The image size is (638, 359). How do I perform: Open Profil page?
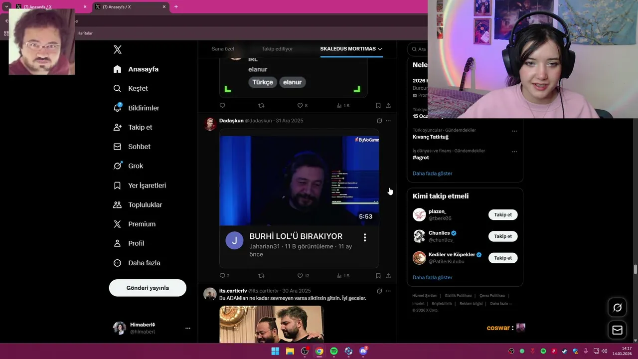(x=129, y=243)
